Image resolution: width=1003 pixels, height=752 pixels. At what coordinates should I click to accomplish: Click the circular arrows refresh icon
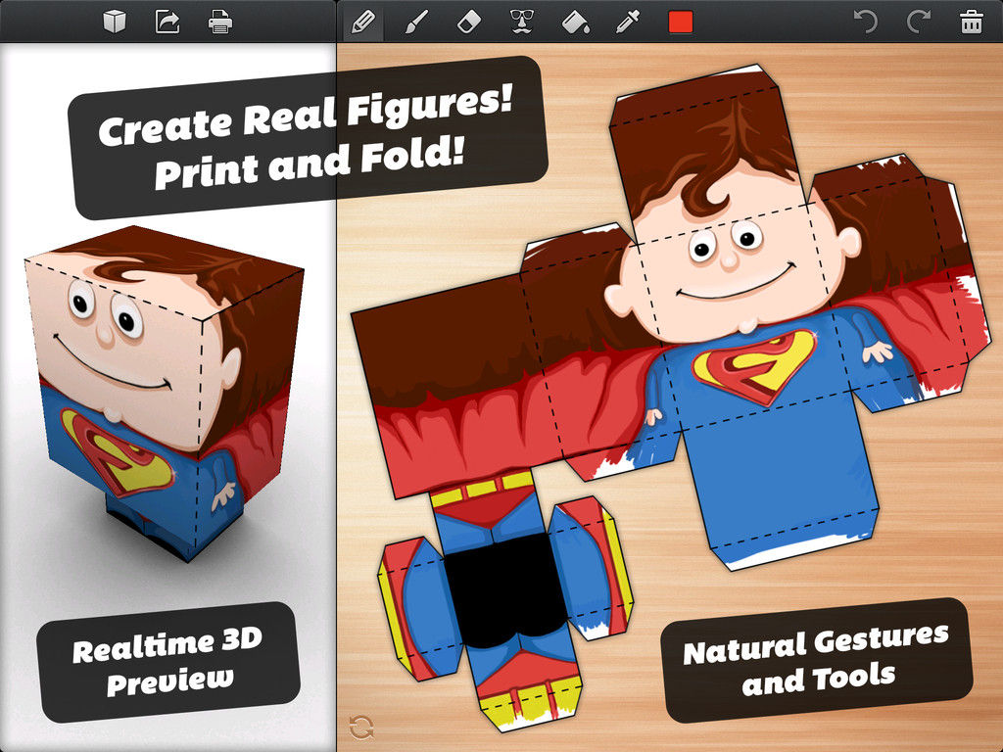(360, 727)
